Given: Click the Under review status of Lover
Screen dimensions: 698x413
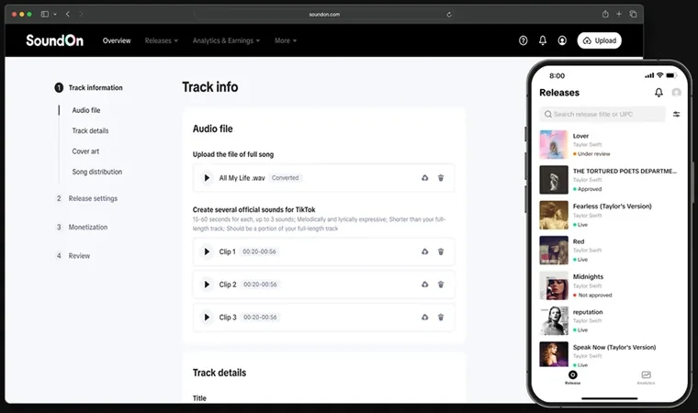Looking at the screenshot, I should click(591, 154).
